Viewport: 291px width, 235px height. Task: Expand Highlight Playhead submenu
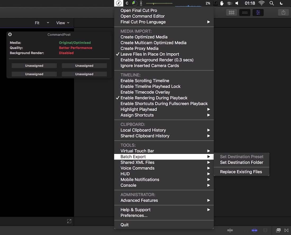point(164,109)
